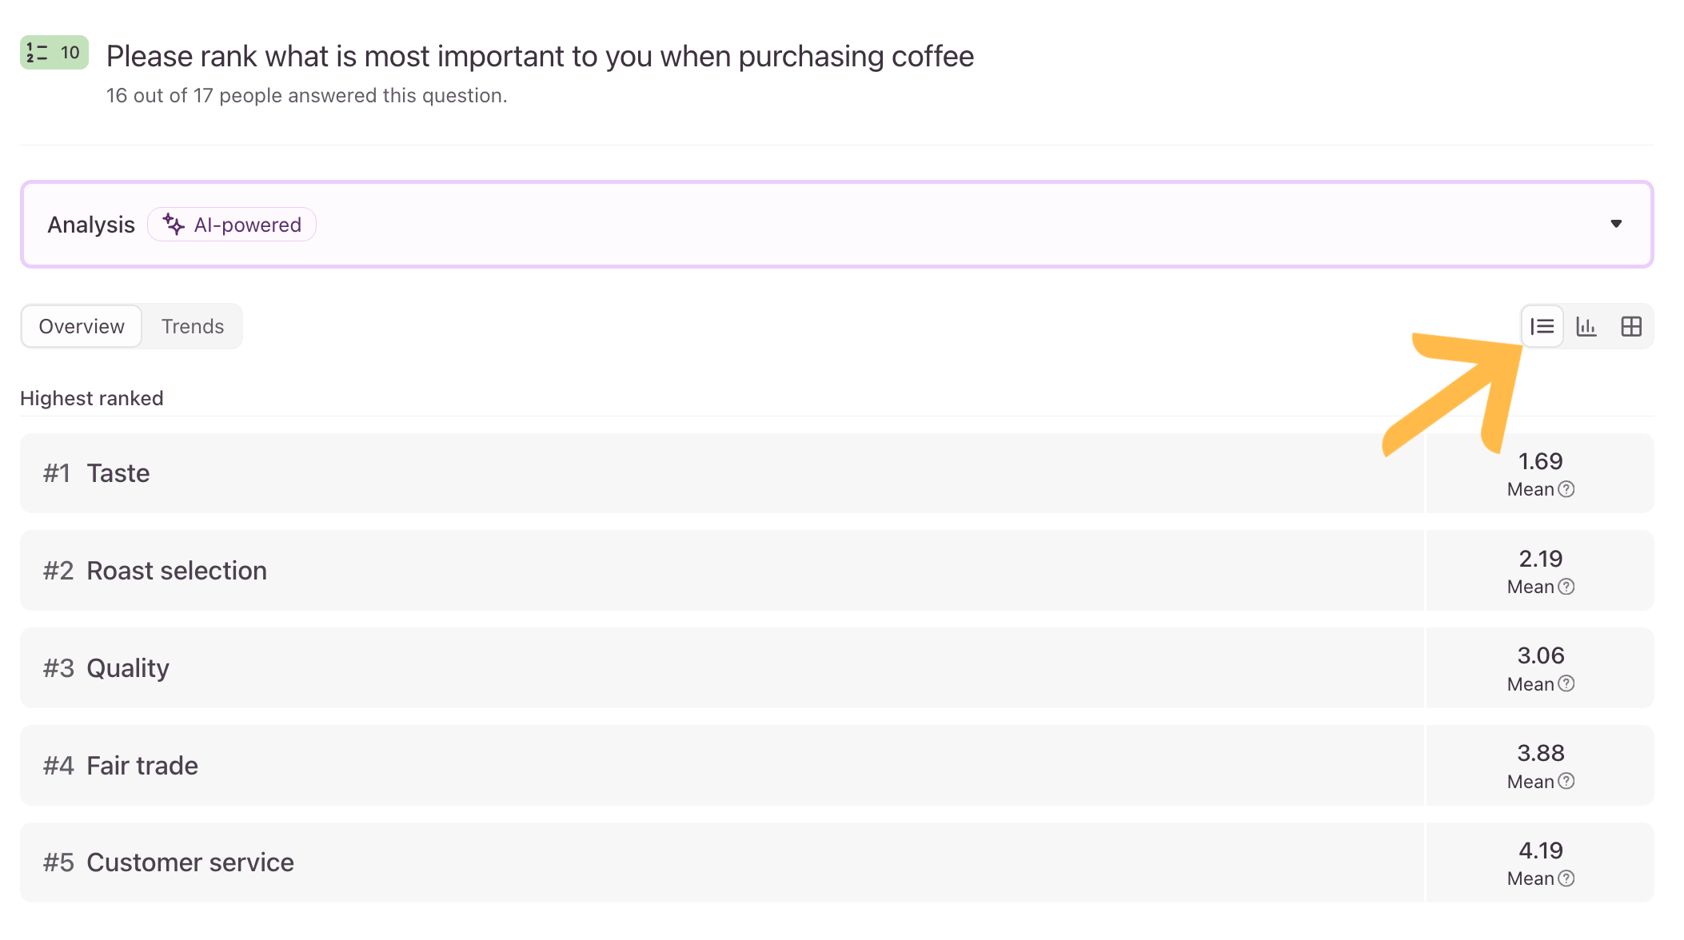Open the #1 Taste ranking row
Image resolution: width=1684 pixels, height=940 pixels.
click(836, 473)
